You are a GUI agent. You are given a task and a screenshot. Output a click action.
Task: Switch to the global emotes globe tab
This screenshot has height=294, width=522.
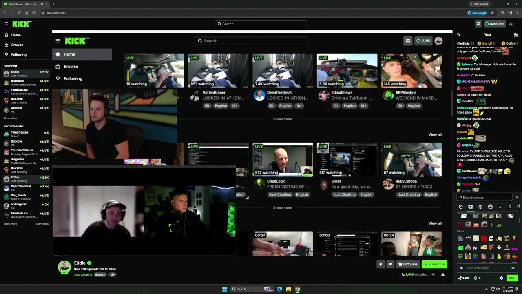[x=480, y=207]
